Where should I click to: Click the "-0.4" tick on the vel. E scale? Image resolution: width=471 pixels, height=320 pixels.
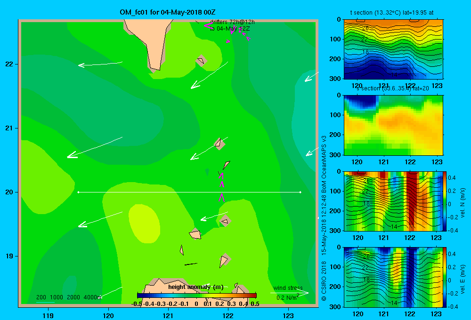453,306
